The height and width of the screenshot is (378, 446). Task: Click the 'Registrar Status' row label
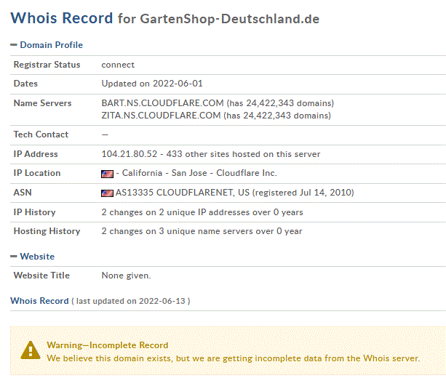(x=47, y=65)
